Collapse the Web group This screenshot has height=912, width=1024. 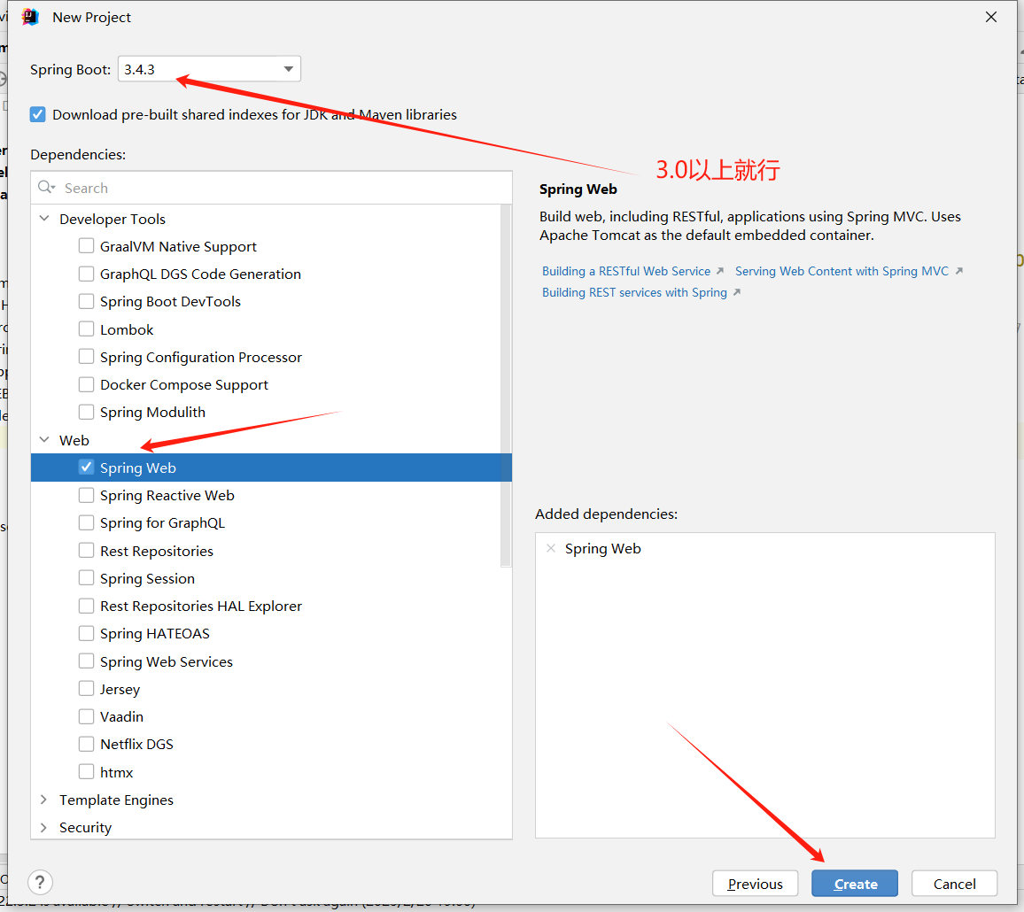coord(44,440)
